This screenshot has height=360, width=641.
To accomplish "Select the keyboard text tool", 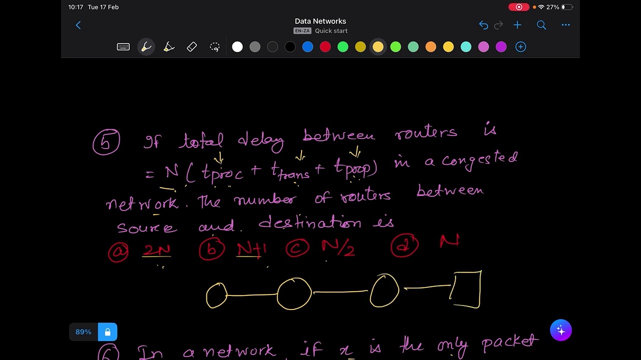I will [123, 47].
